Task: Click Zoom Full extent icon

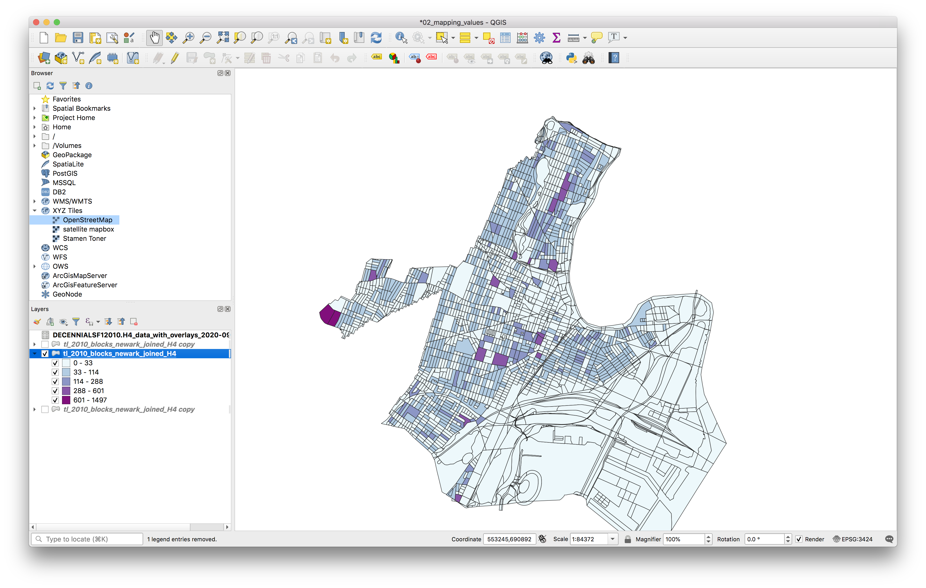Action: pyautogui.click(x=223, y=38)
